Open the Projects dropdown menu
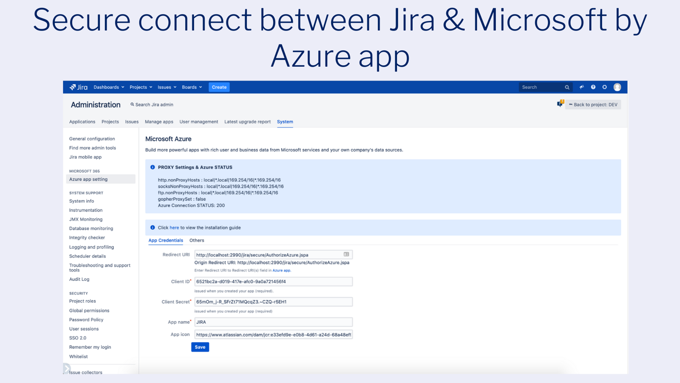Image resolution: width=680 pixels, height=383 pixels. coord(141,87)
